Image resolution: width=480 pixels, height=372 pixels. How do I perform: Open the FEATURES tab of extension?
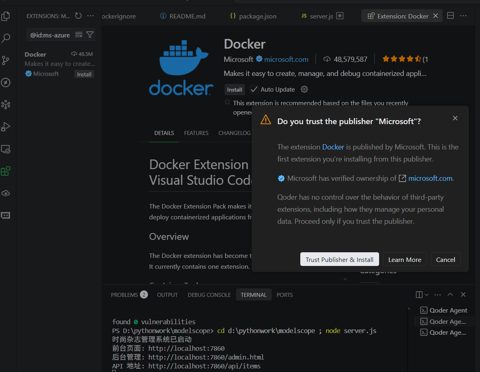click(196, 133)
